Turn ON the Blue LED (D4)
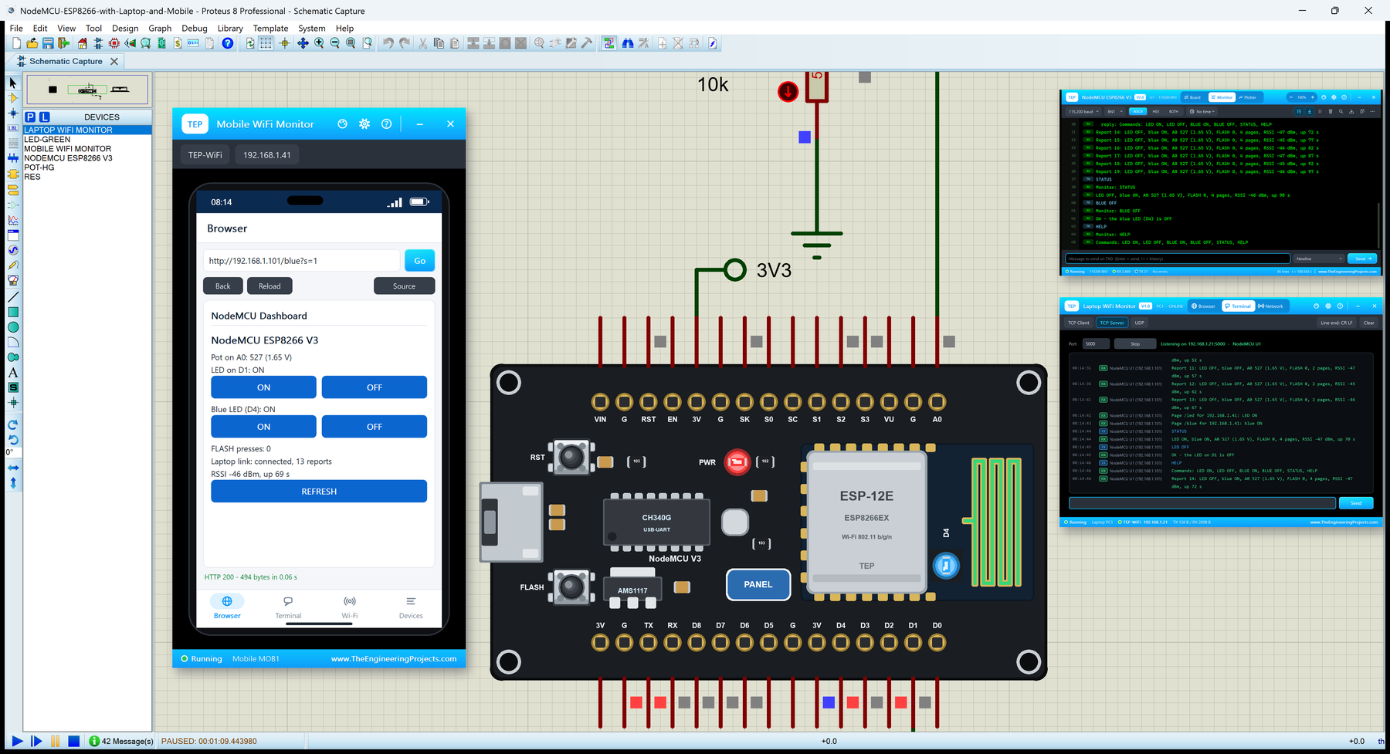The image size is (1390, 754). click(263, 427)
